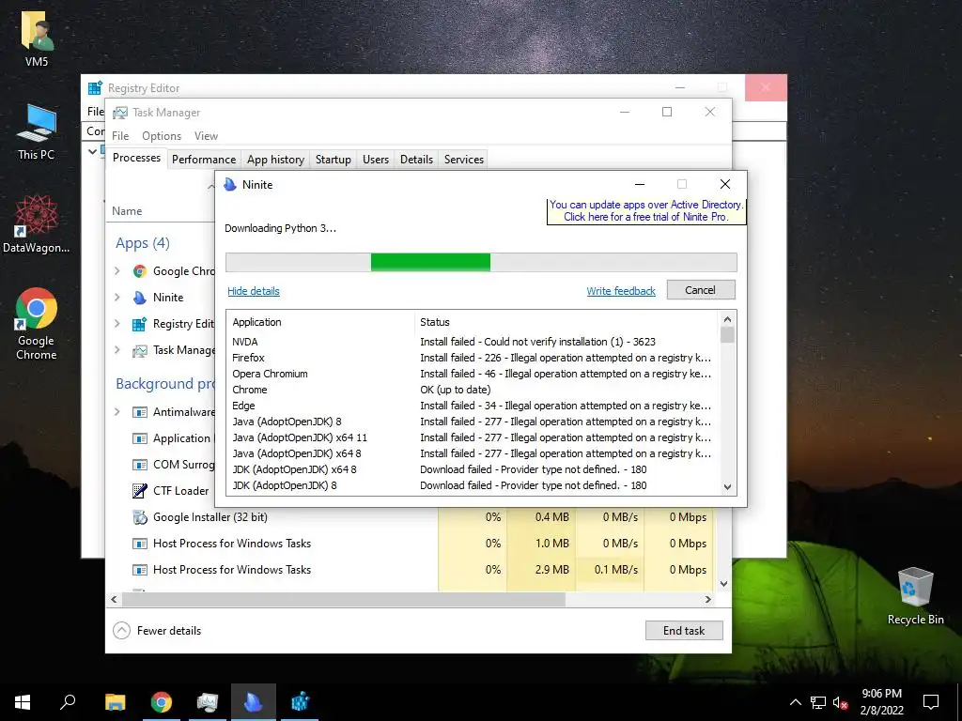Click the Task Manager title bar icon

(x=120, y=113)
